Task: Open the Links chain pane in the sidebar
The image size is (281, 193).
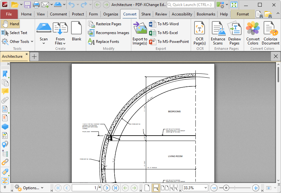Action: pyautogui.click(x=5, y=162)
